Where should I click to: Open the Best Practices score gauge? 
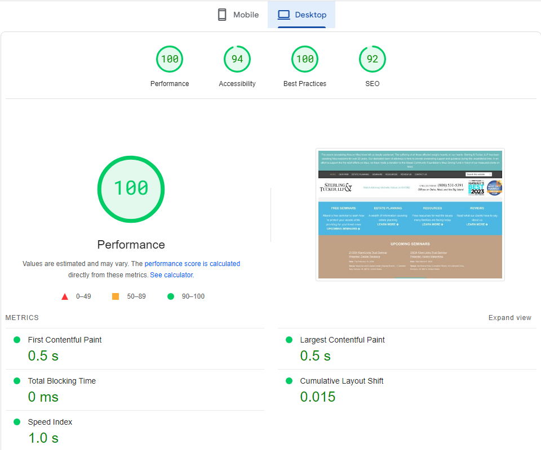click(x=305, y=59)
